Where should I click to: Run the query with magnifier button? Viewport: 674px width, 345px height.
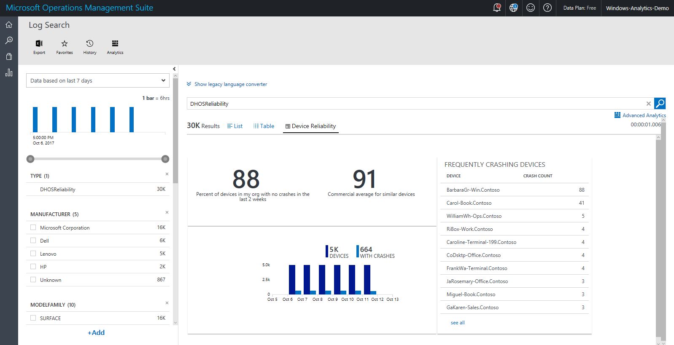(660, 104)
